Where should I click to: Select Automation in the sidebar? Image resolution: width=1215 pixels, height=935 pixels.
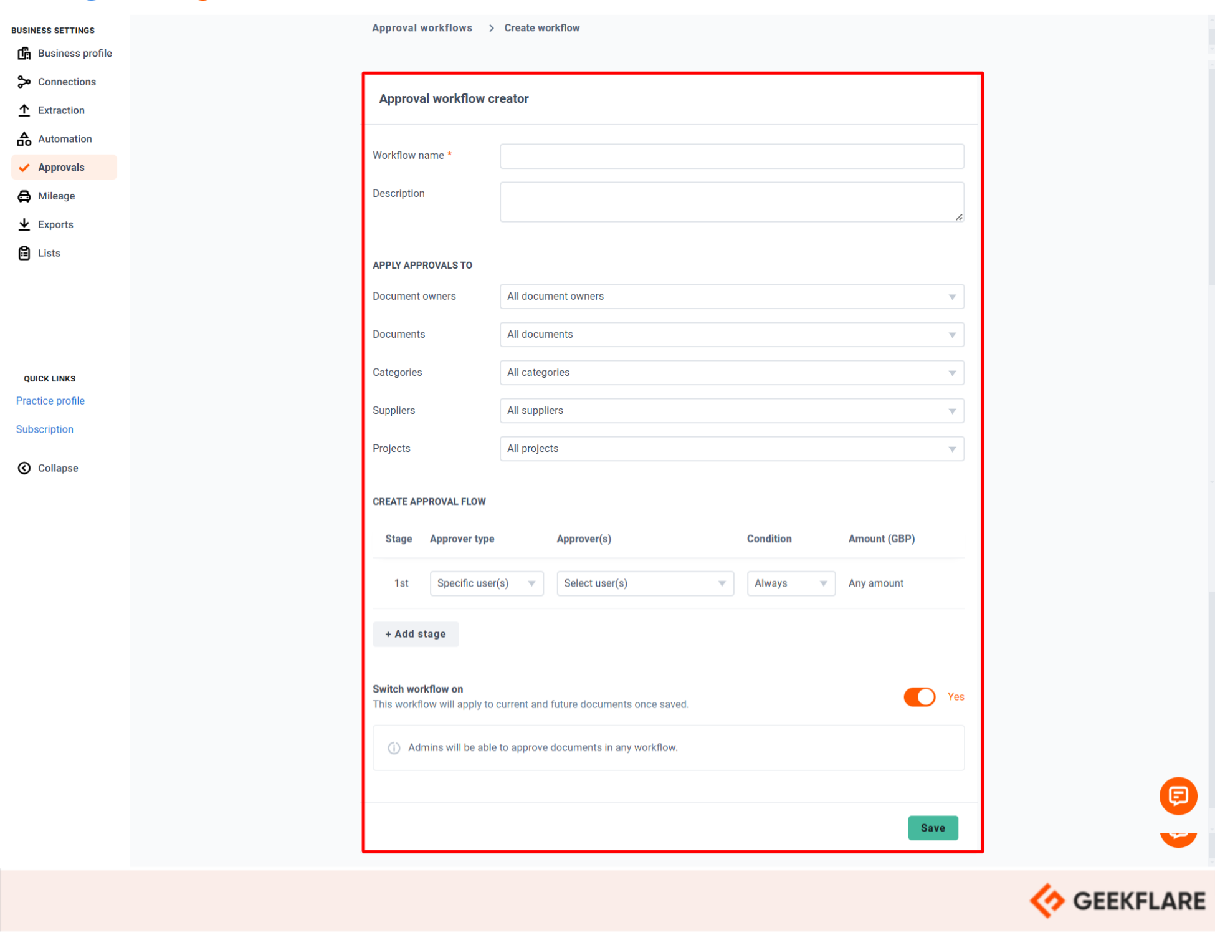click(65, 139)
